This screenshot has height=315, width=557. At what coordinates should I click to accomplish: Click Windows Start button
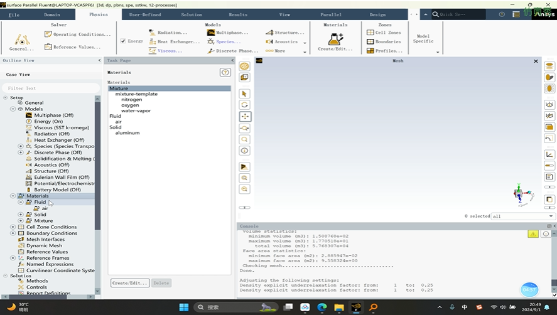tap(184, 307)
